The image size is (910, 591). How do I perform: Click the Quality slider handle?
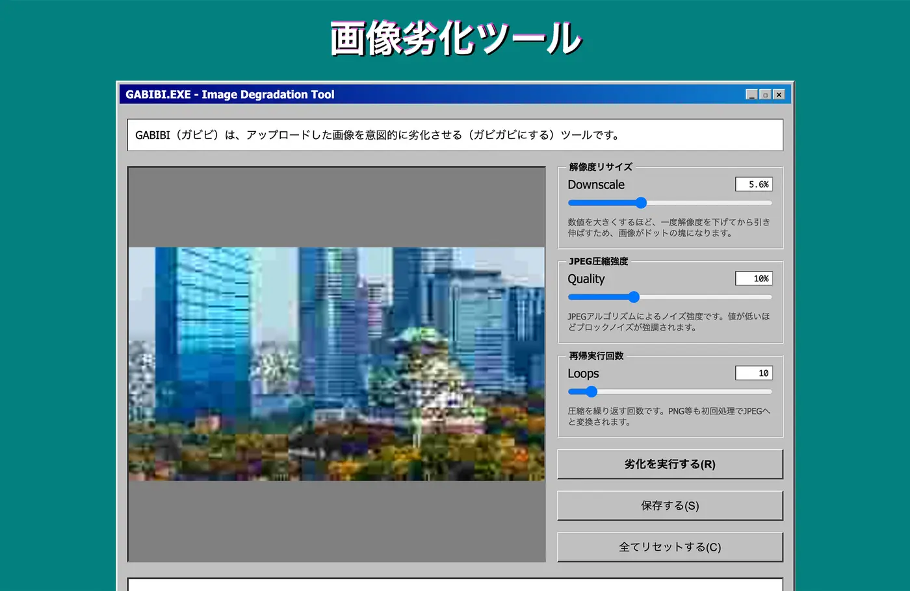pyautogui.click(x=634, y=297)
